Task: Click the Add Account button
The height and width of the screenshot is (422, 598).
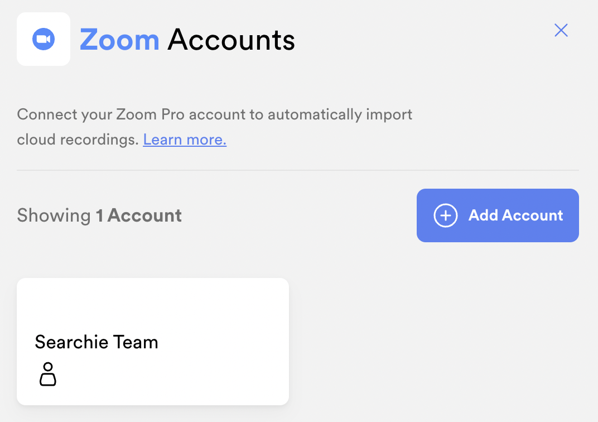Action: click(x=498, y=215)
